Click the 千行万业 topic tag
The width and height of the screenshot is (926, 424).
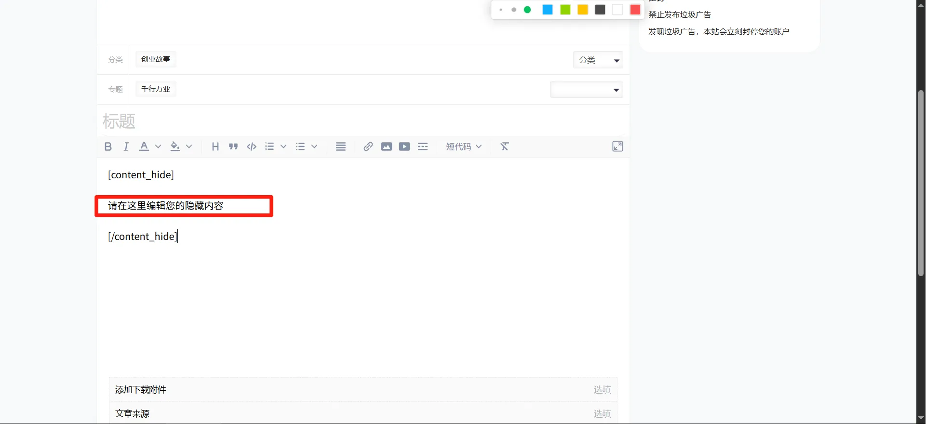(156, 89)
